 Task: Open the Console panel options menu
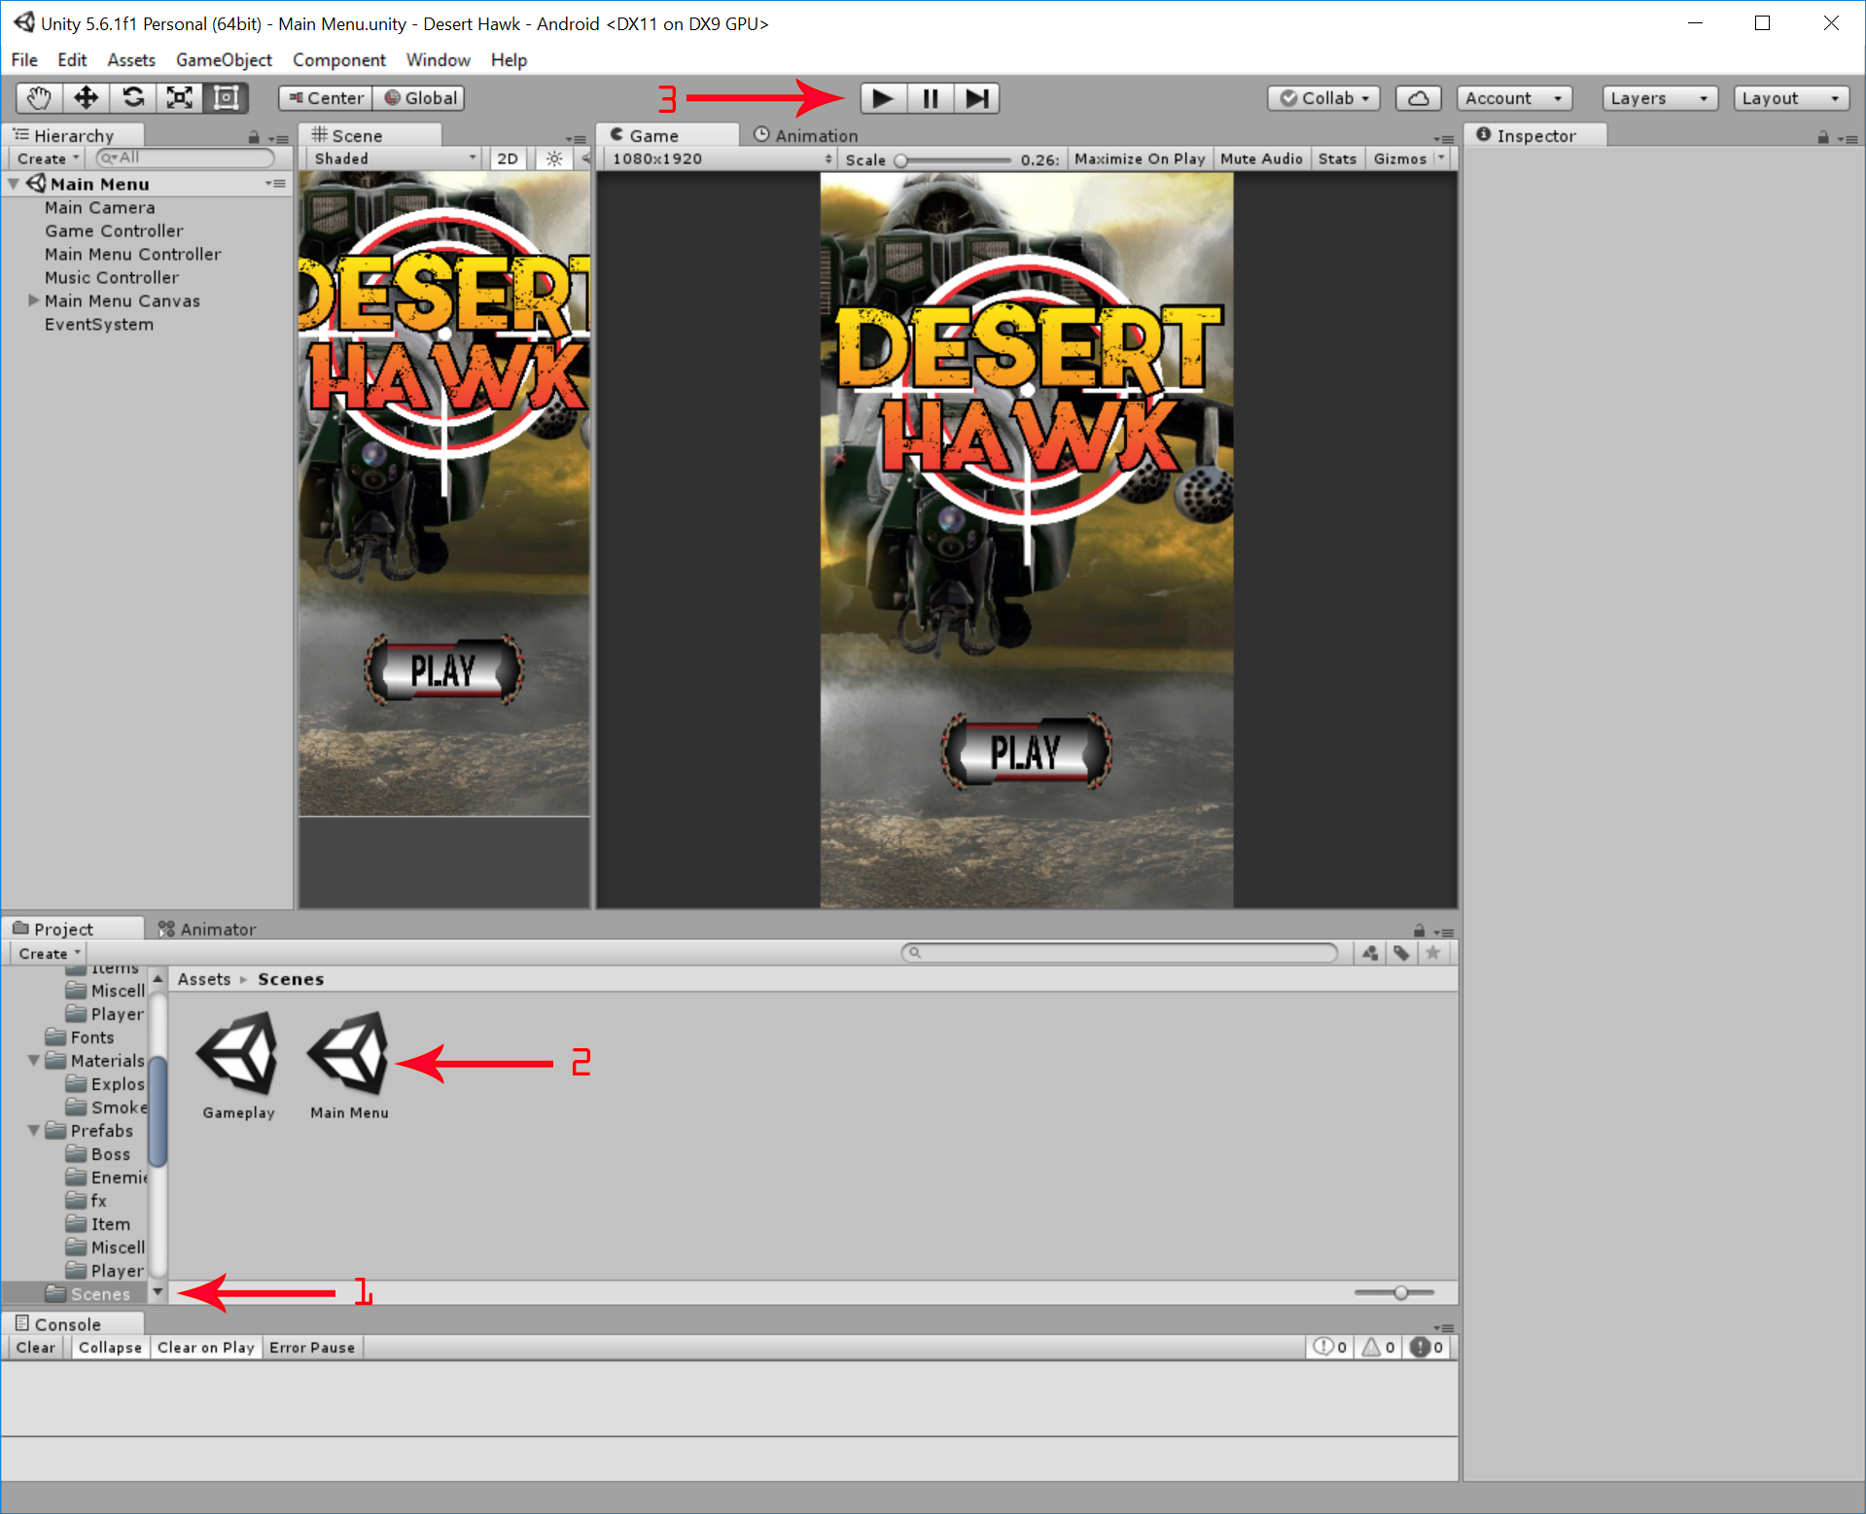pyautogui.click(x=1444, y=1327)
